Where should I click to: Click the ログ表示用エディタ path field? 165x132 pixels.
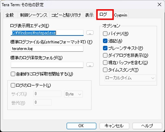(47, 33)
